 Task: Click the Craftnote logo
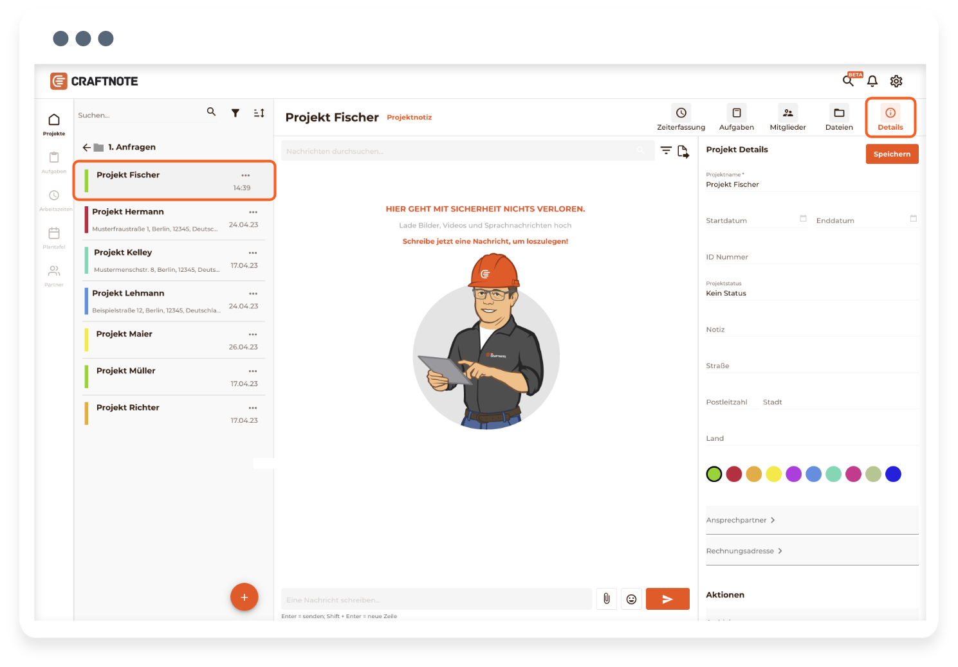coord(95,81)
